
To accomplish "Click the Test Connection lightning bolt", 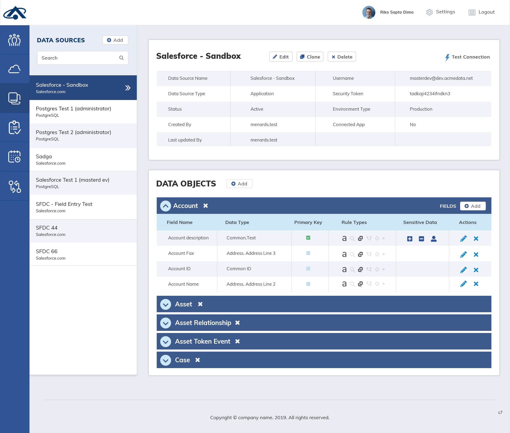I will coord(447,57).
